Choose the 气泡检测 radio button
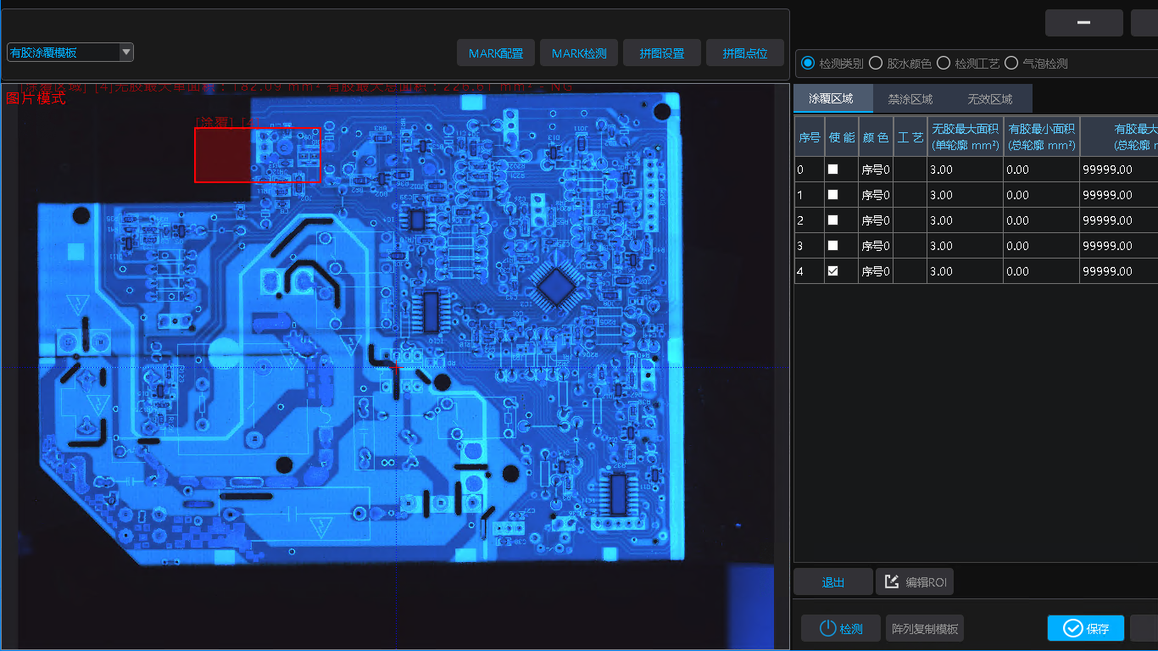 click(1011, 64)
